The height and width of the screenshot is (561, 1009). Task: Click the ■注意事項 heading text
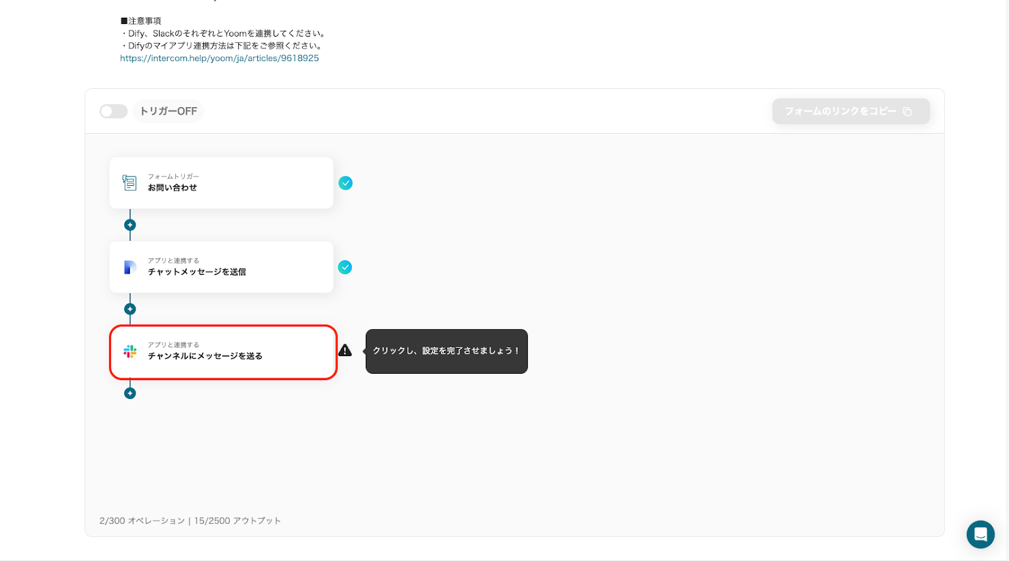point(141,21)
